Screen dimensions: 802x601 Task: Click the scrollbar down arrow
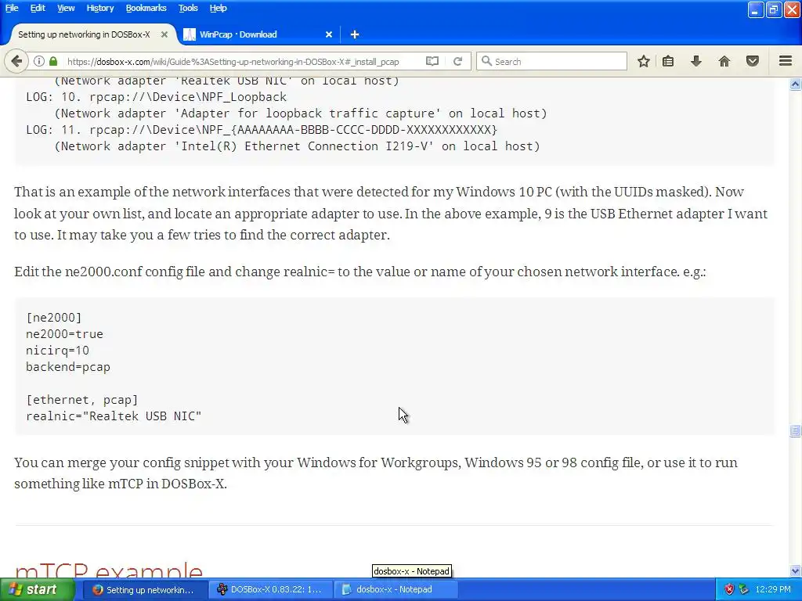pyautogui.click(x=796, y=570)
